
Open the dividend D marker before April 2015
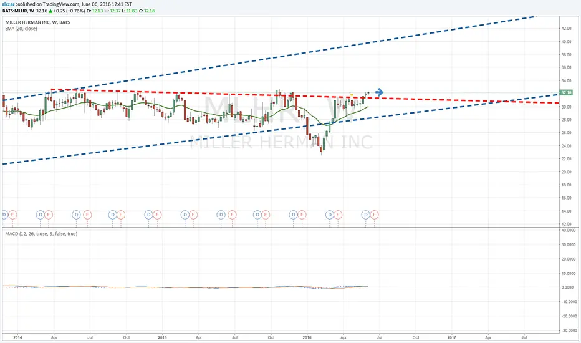click(x=185, y=215)
